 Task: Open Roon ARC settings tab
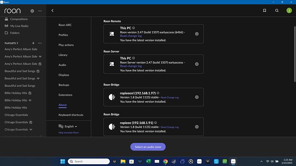[x=65, y=25]
